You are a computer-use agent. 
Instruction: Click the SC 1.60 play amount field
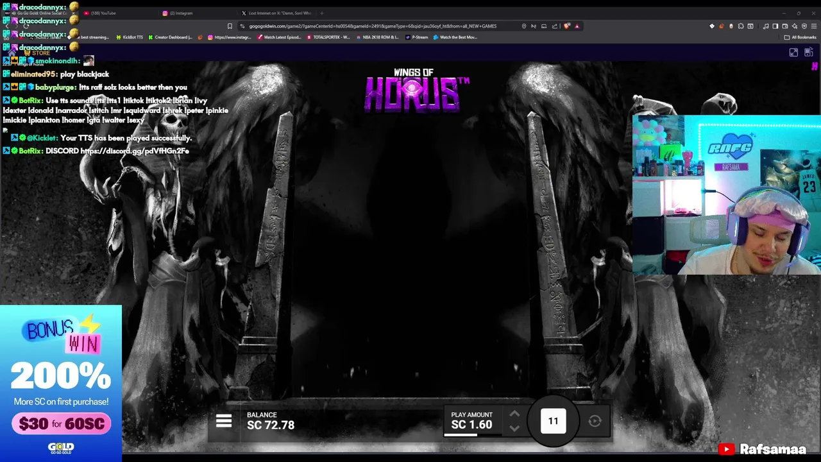click(x=472, y=421)
